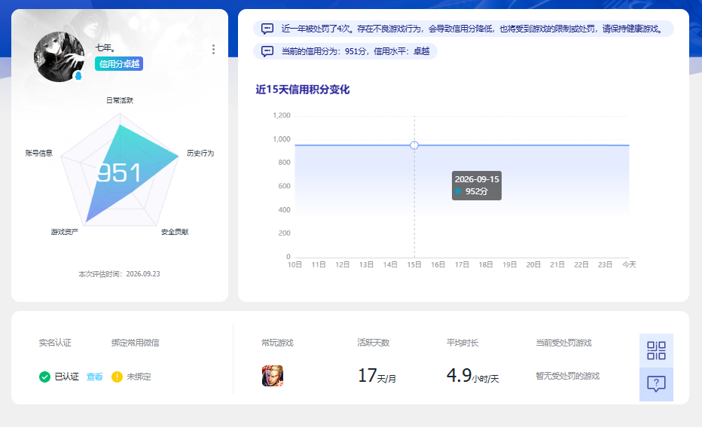The height and width of the screenshot is (427, 702).
Task: Click the yellow warning icon beside 未绑定
Action: 117,377
